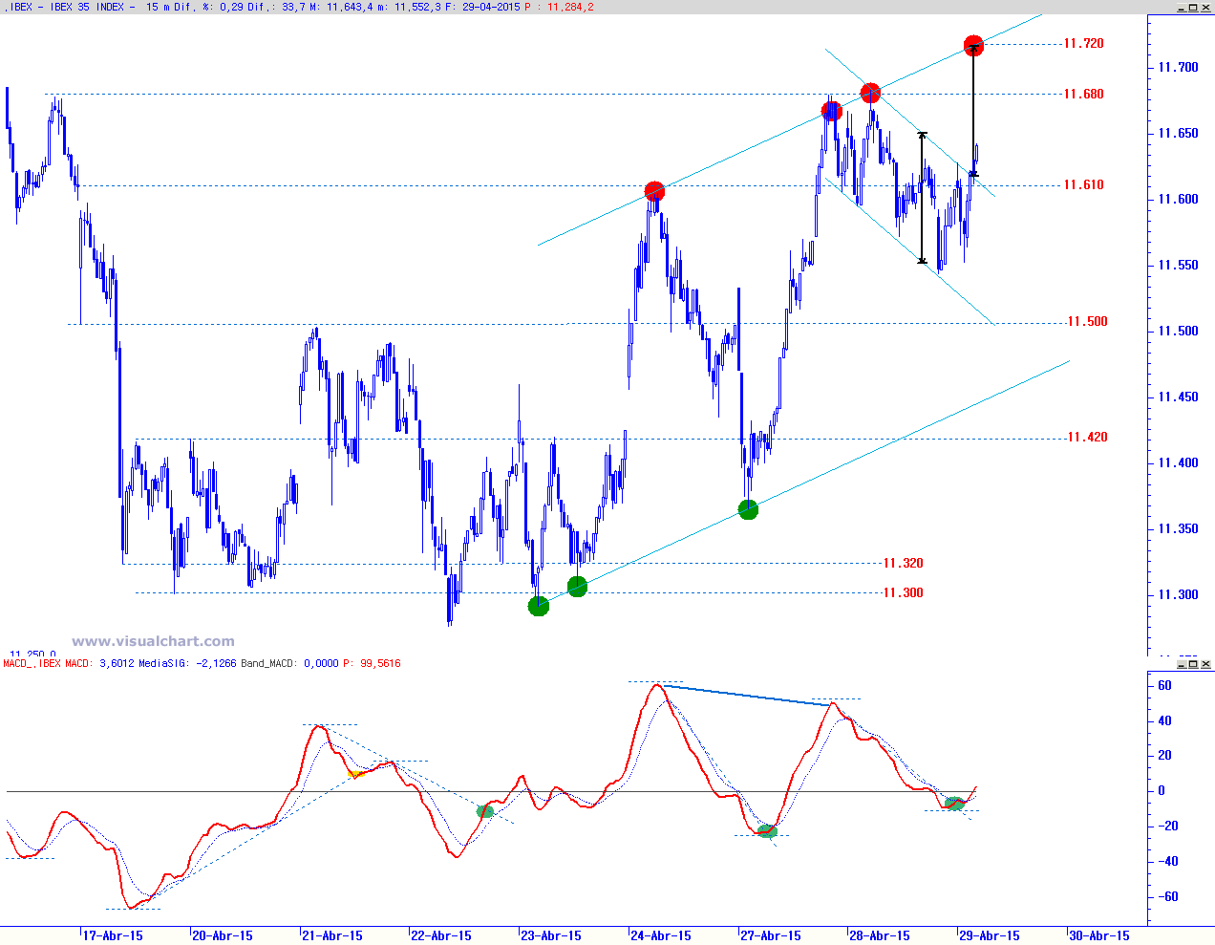The width and height of the screenshot is (1215, 945).
Task: Select the 20-Abr-15 date on time axis
Action: [223, 935]
